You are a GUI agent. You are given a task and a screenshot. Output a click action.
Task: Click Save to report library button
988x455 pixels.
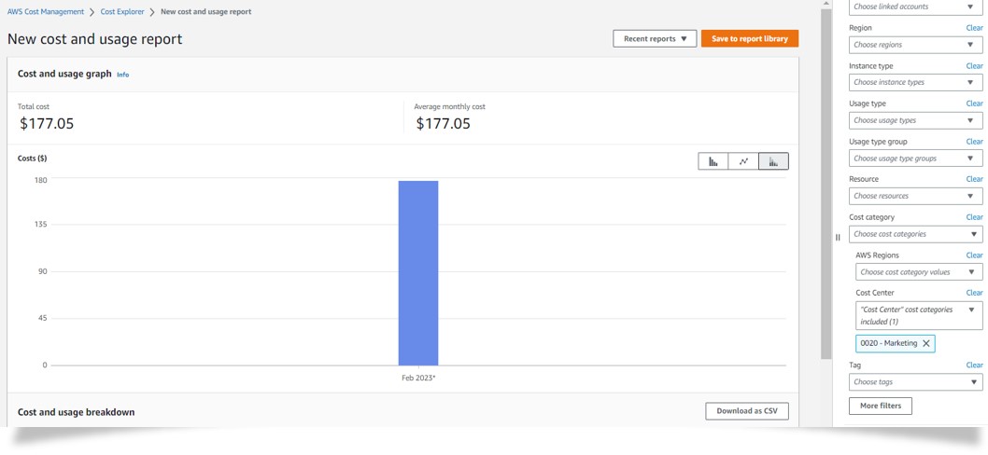tap(749, 38)
